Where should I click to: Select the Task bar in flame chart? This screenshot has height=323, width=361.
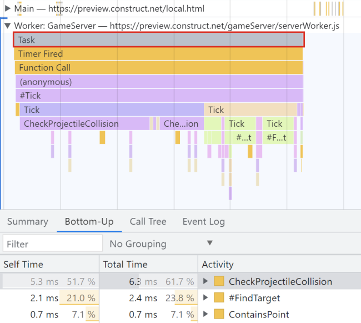159,40
